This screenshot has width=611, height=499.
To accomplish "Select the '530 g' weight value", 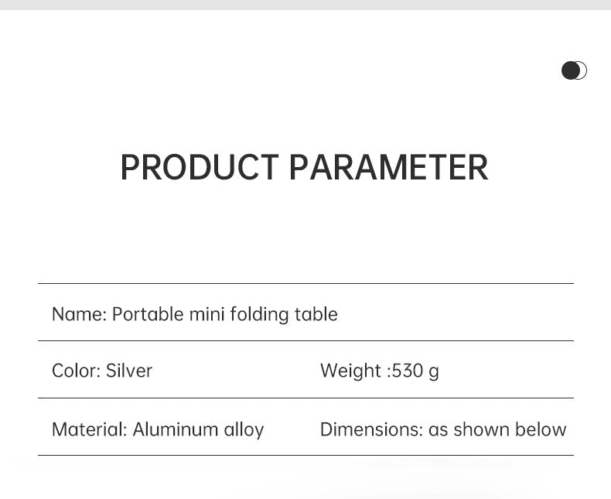I will tap(415, 371).
